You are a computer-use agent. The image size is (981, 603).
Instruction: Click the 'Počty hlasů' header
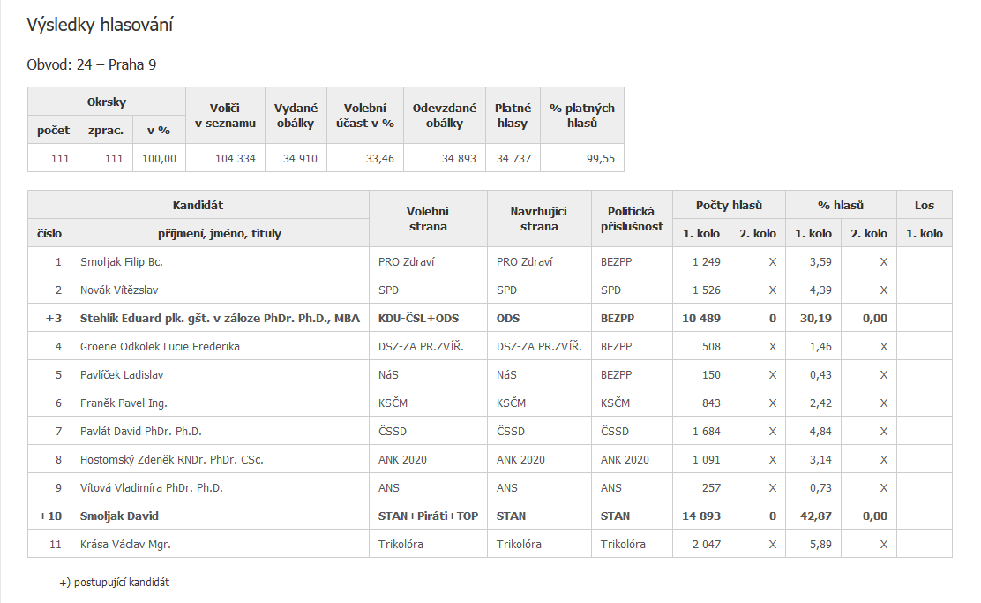click(729, 205)
